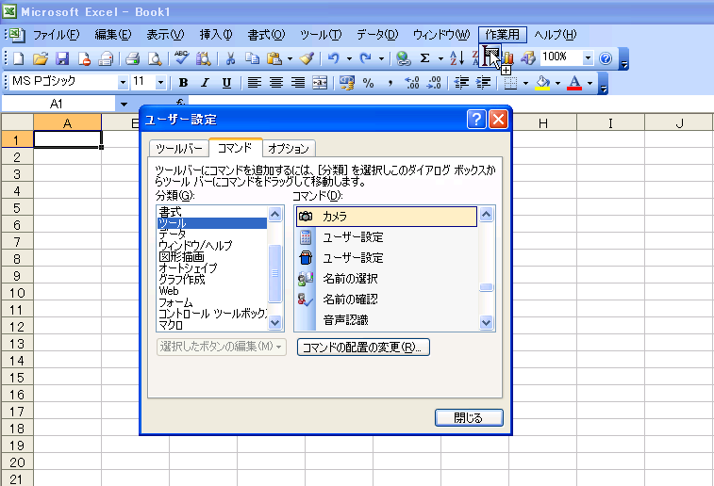Toggle underline formatting

(226, 83)
